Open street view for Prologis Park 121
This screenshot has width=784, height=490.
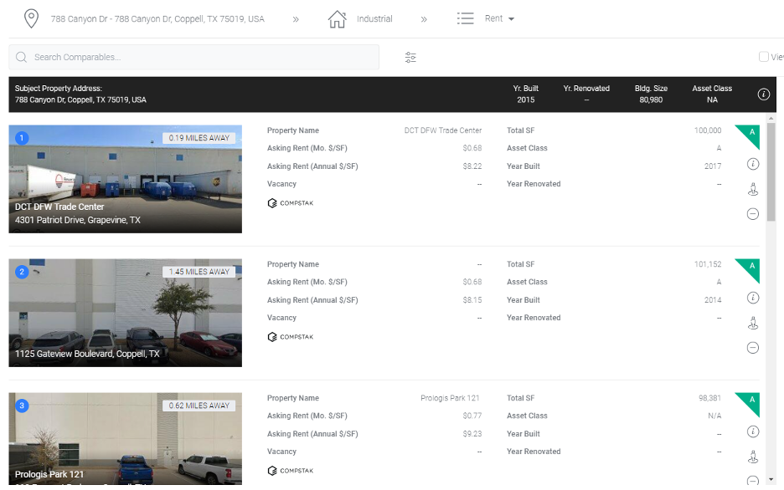tap(752, 457)
